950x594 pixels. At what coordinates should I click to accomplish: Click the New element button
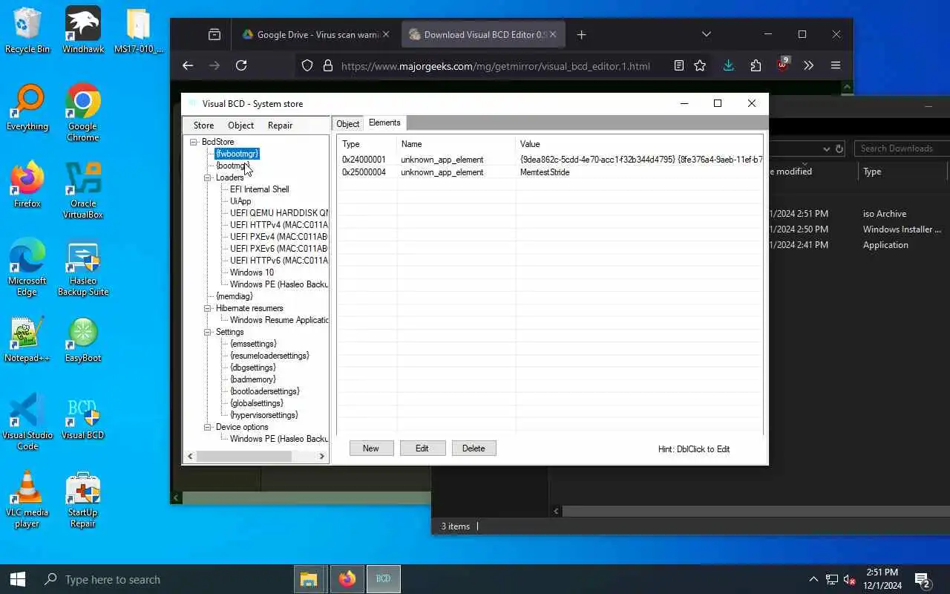pyautogui.click(x=371, y=448)
